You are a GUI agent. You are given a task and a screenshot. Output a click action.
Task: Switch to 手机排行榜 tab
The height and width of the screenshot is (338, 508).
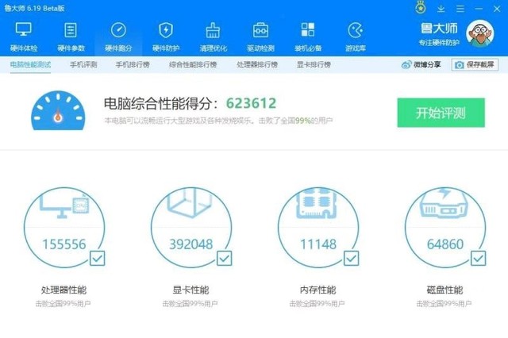pos(133,65)
